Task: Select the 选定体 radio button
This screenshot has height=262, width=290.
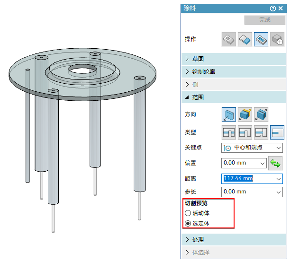Action: point(188,223)
